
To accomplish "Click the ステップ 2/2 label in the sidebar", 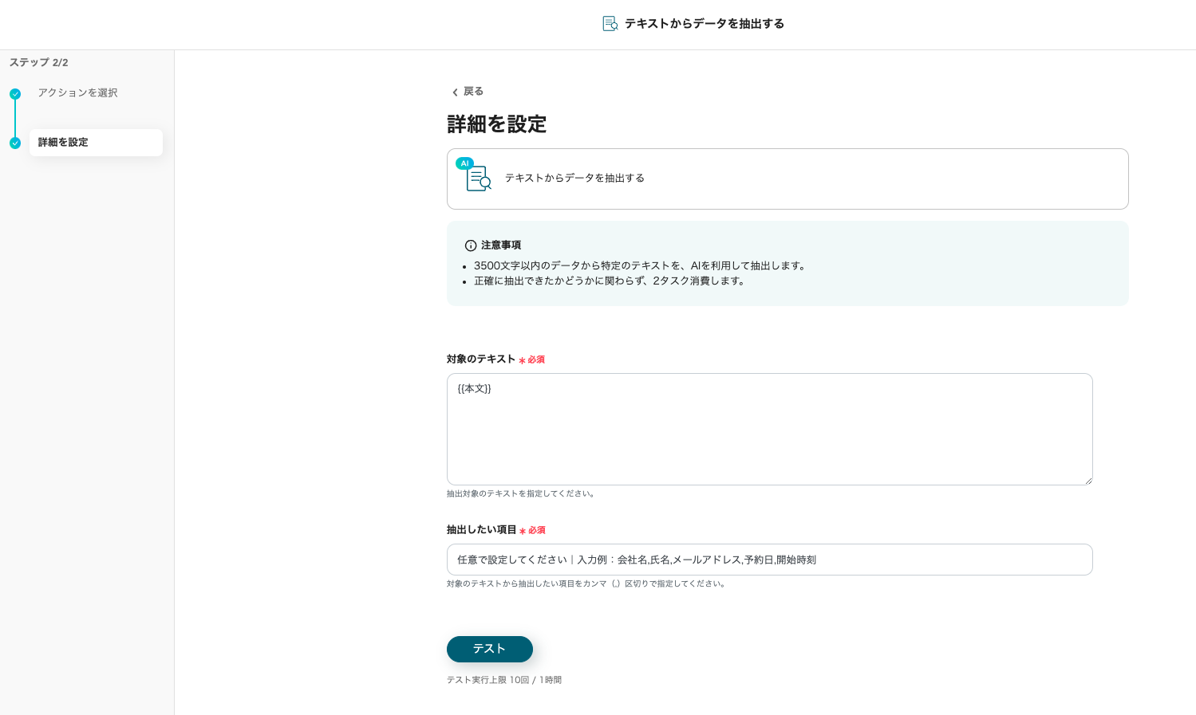I will coord(38,62).
